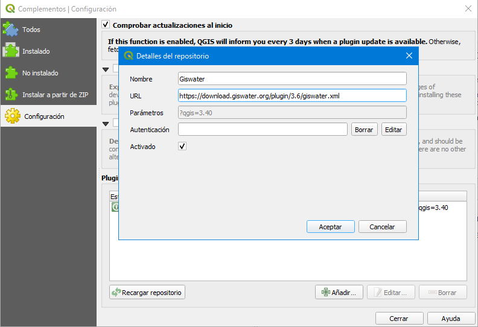The width and height of the screenshot is (478, 327).
Task: Click Editar next to Autenticación
Action: tap(394, 130)
